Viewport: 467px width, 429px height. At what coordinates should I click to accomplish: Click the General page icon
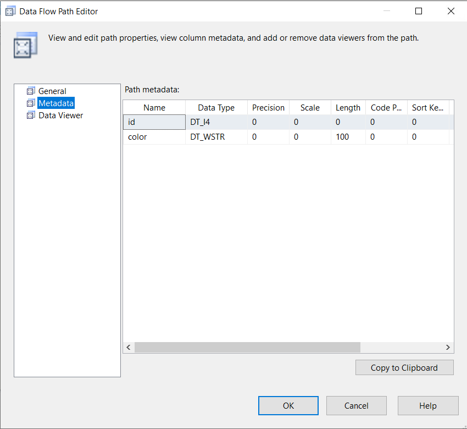[x=31, y=91]
